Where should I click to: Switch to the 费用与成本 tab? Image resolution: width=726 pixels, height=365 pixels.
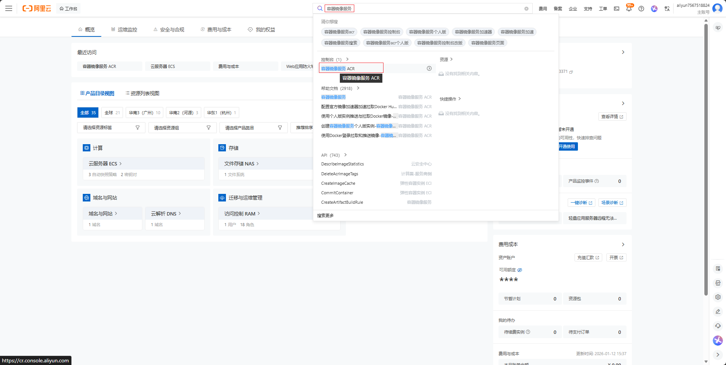[216, 30]
